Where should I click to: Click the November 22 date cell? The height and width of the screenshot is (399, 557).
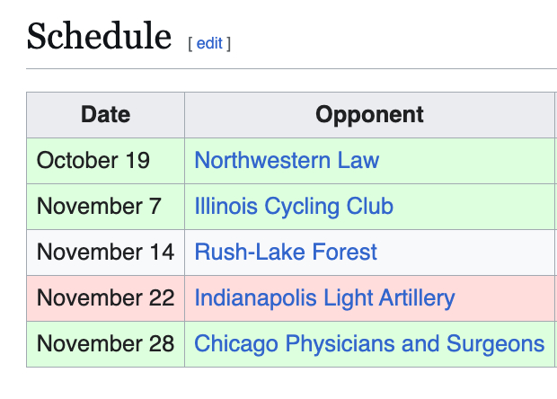click(105, 298)
